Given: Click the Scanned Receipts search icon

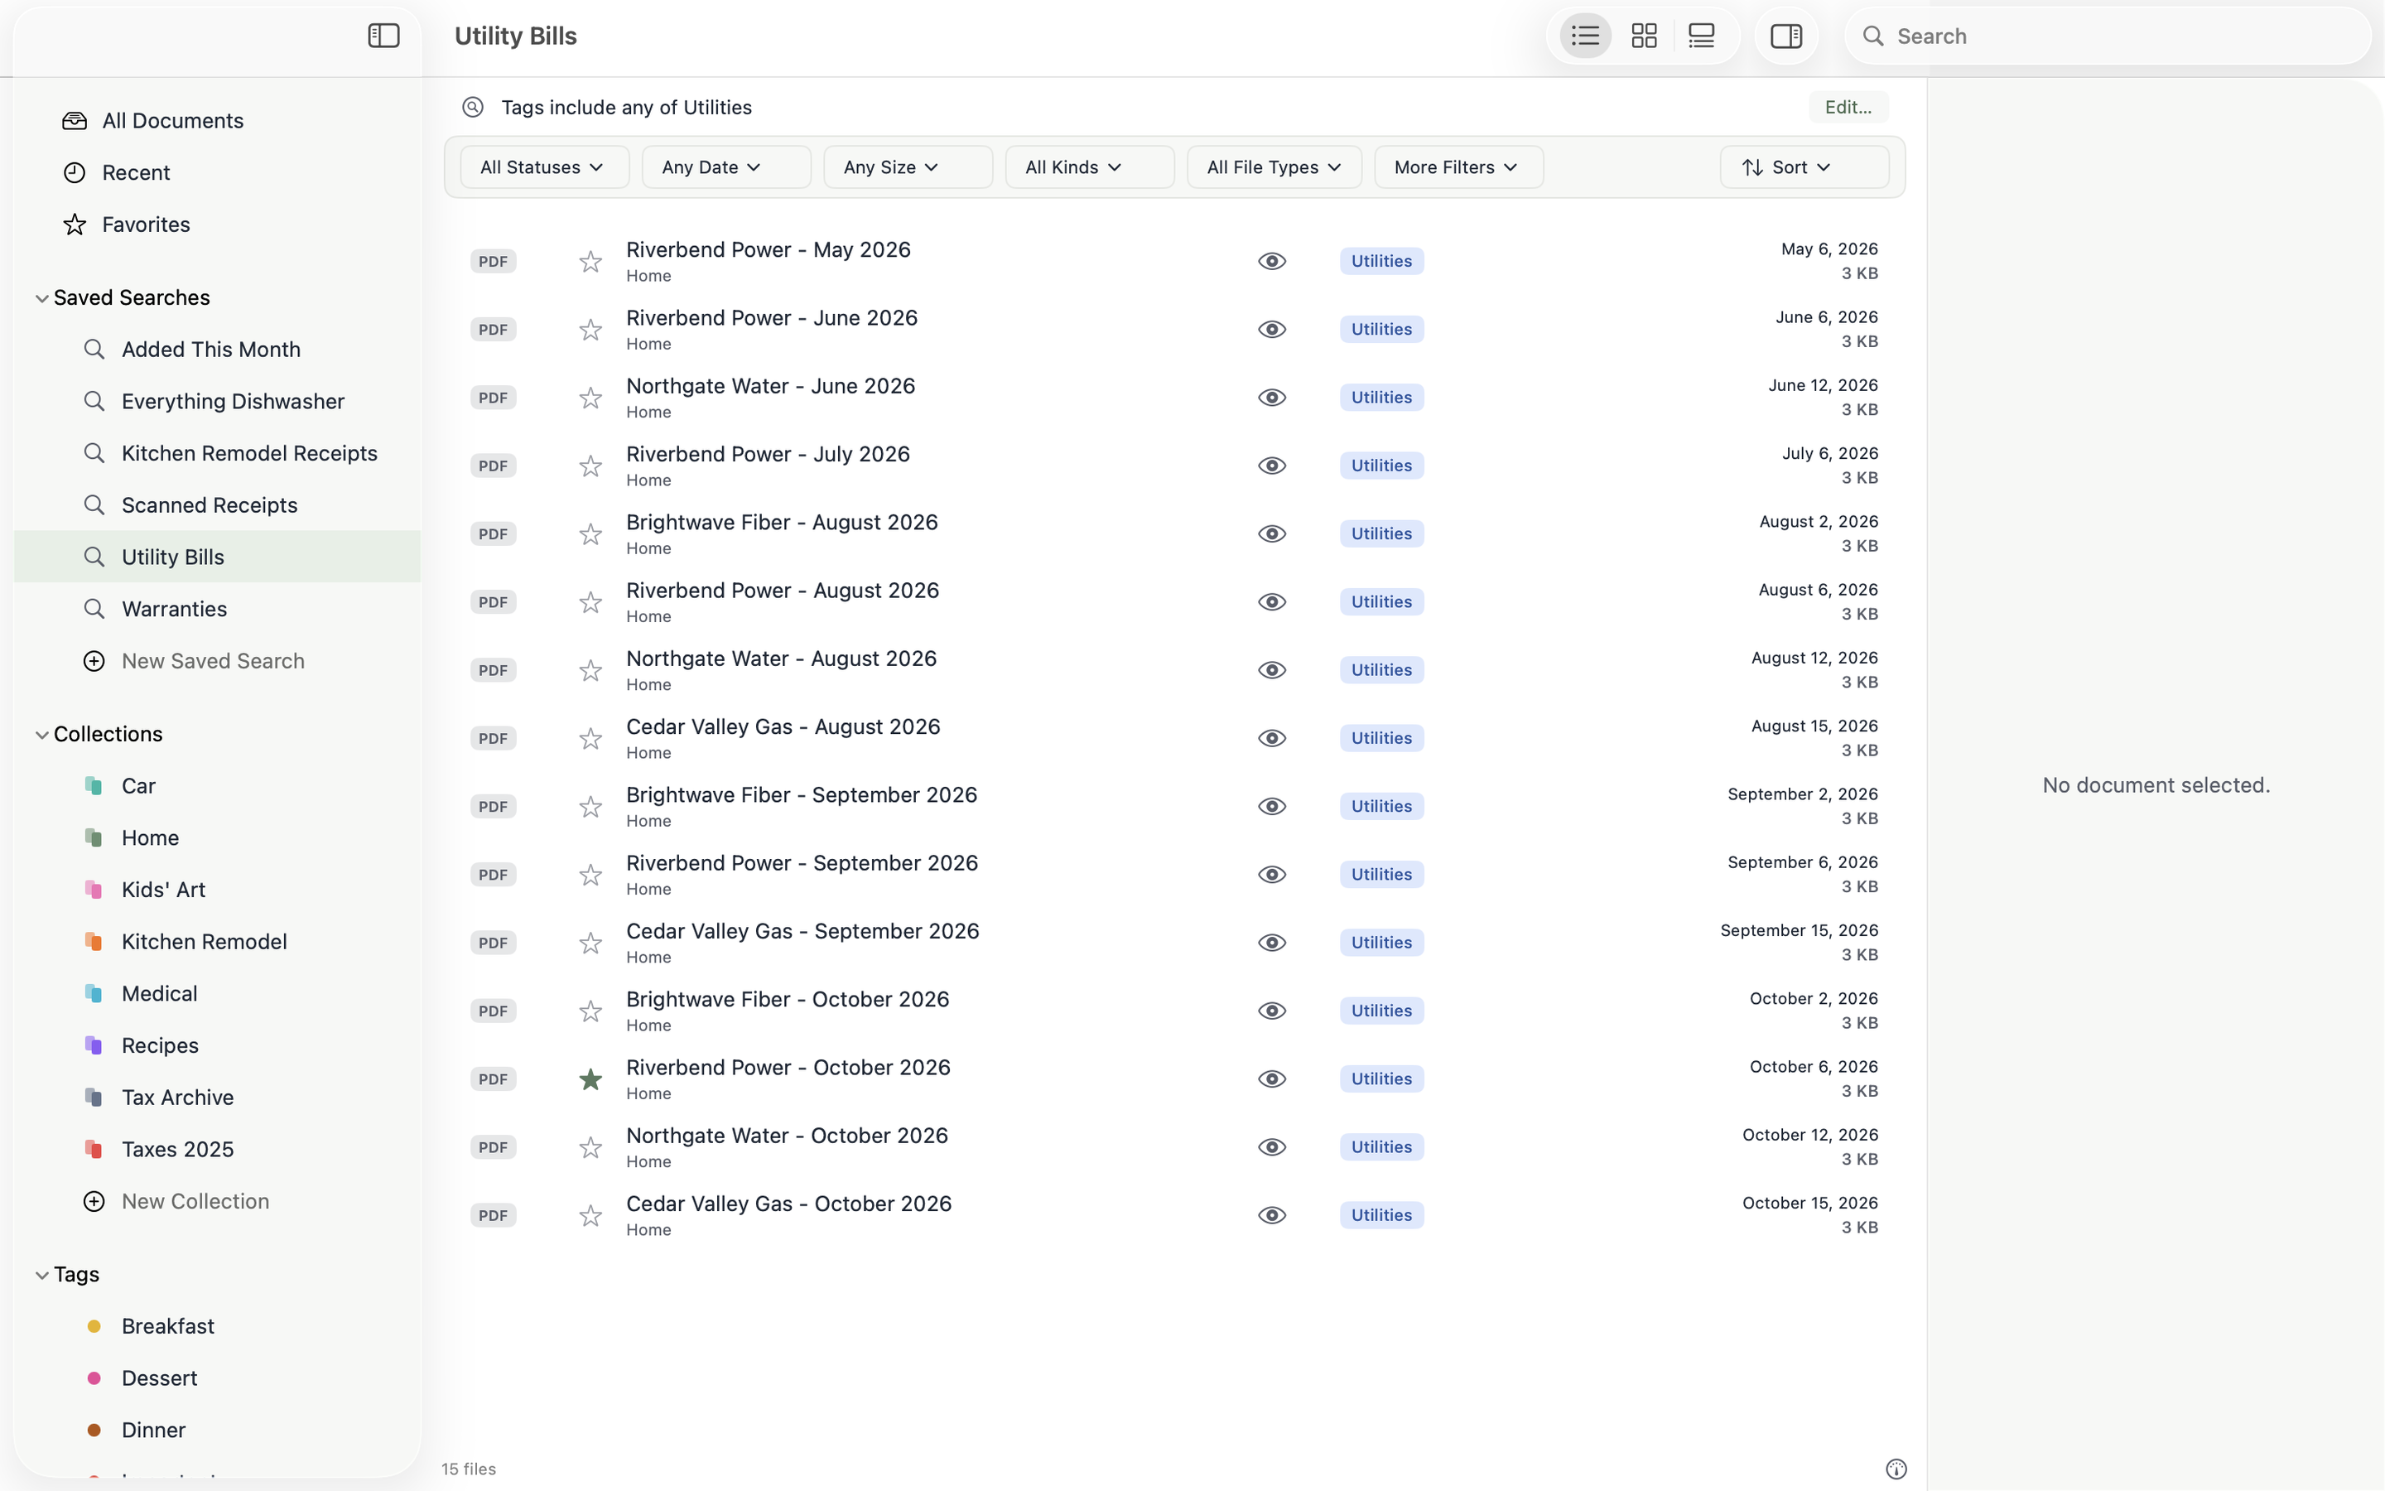Looking at the screenshot, I should click(94, 505).
